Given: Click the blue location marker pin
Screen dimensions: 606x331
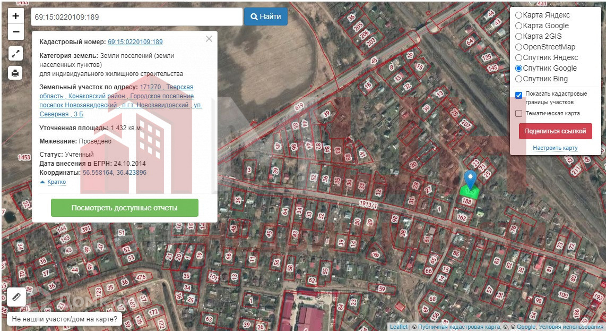Looking at the screenshot, I should 470,179.
